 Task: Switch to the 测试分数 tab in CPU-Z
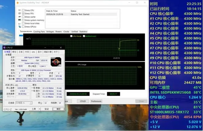48,52
